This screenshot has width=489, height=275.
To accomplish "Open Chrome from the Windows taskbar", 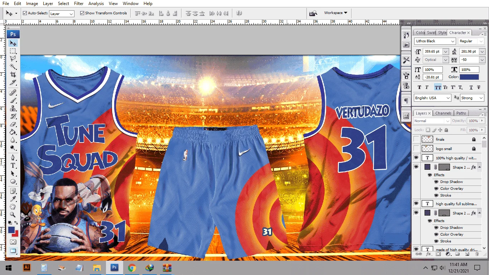I will click(132, 268).
